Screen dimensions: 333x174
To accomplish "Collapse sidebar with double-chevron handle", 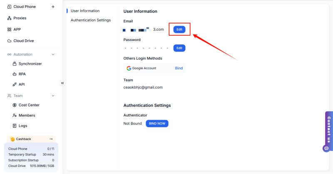I will pos(62,83).
